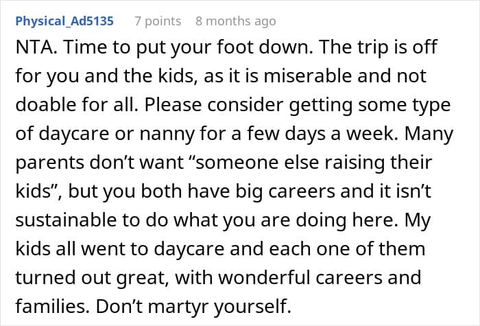Image resolution: width=480 pixels, height=326 pixels.
Task: Click the words "Please consider getting some type"
Action: click(x=297, y=105)
